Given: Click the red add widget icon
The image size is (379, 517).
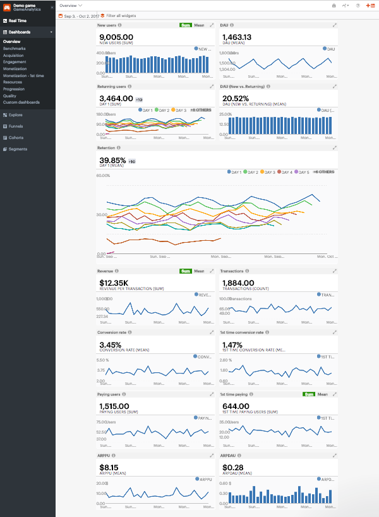Looking at the screenshot, I should pyautogui.click(x=371, y=5).
